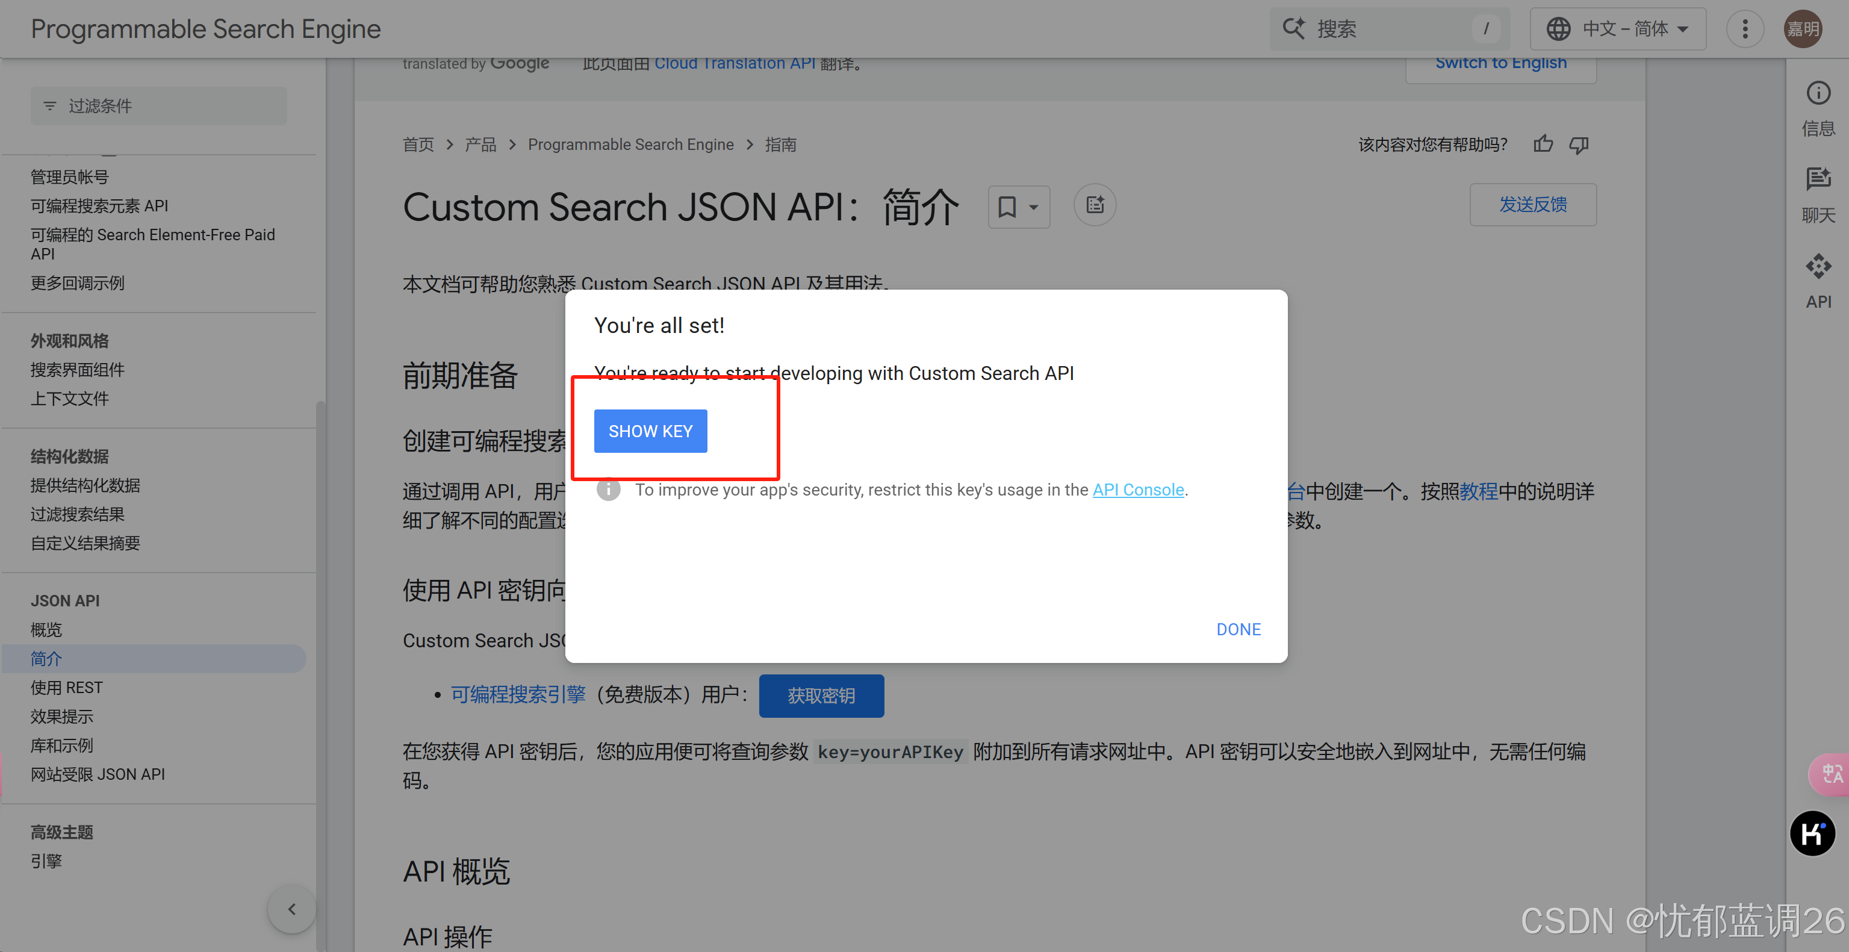Select 上下文文件 in sidebar

click(70, 399)
